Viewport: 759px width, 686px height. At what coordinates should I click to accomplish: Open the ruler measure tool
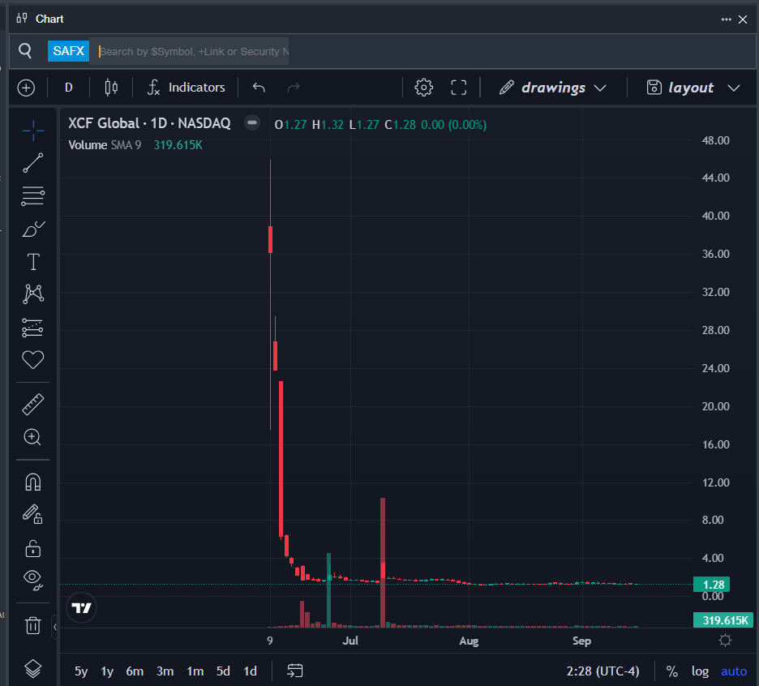[x=32, y=403]
